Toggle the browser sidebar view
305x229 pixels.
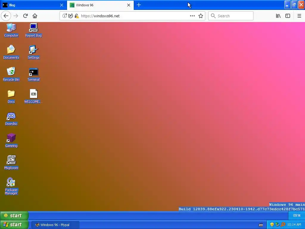[x=288, y=16]
